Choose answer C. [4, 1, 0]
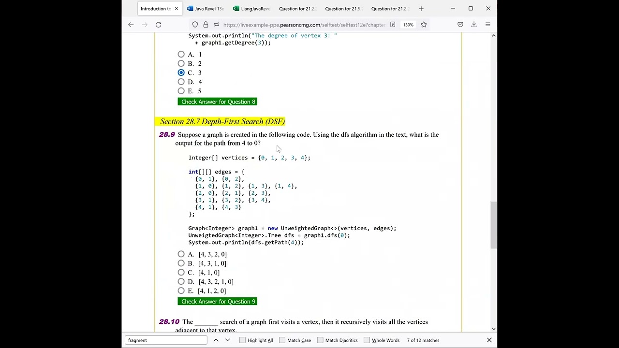The height and width of the screenshot is (348, 619). [181, 273]
